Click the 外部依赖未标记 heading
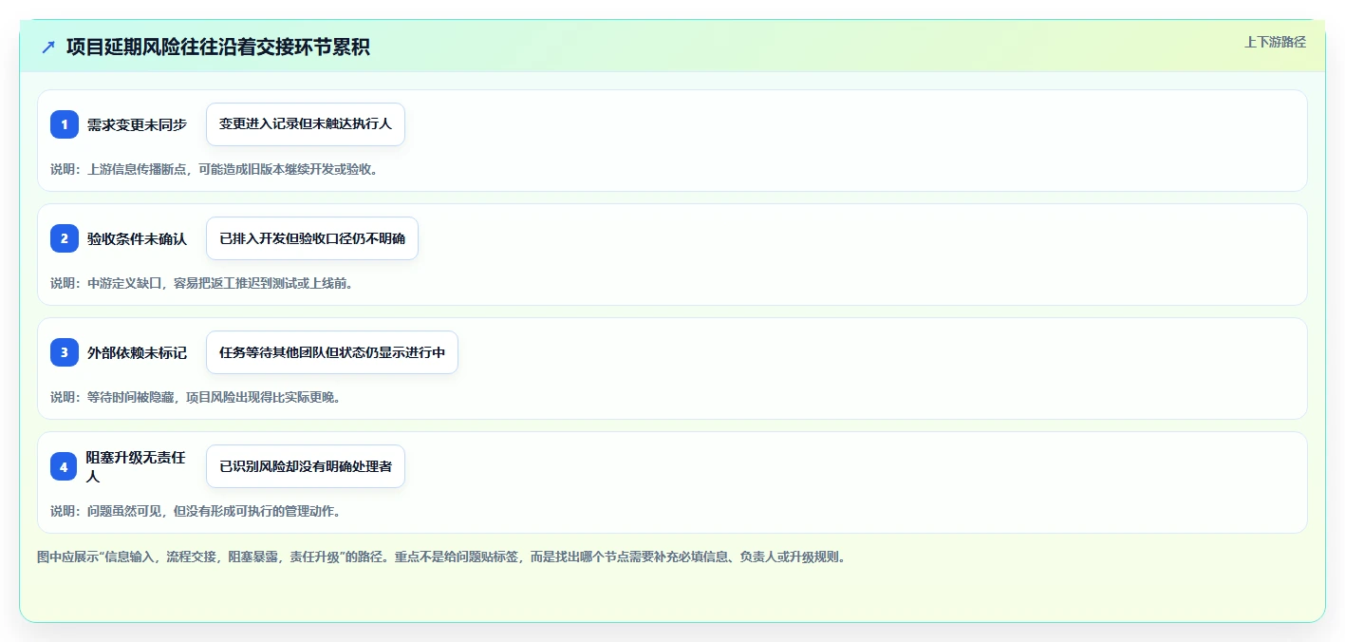1345x642 pixels. click(137, 352)
